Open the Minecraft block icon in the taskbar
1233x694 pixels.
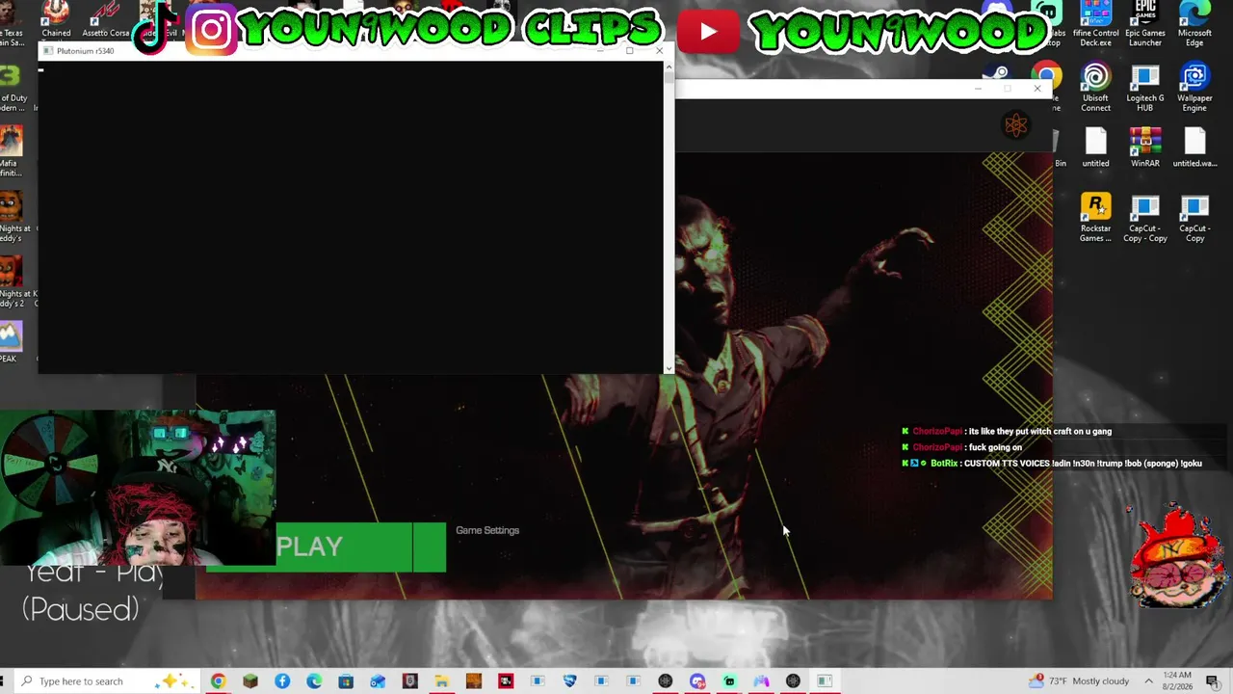(x=250, y=681)
